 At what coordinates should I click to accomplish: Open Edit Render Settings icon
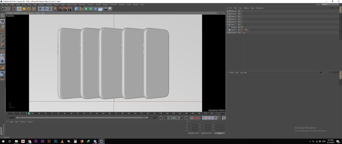tap(70, 9)
